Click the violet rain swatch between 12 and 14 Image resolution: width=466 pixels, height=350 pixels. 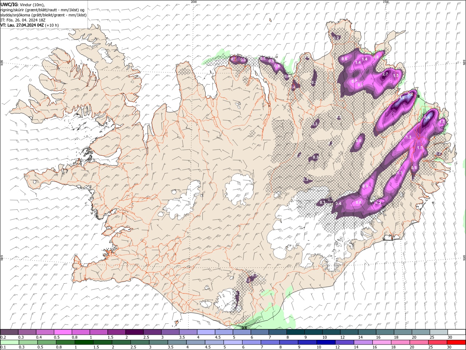344,342
